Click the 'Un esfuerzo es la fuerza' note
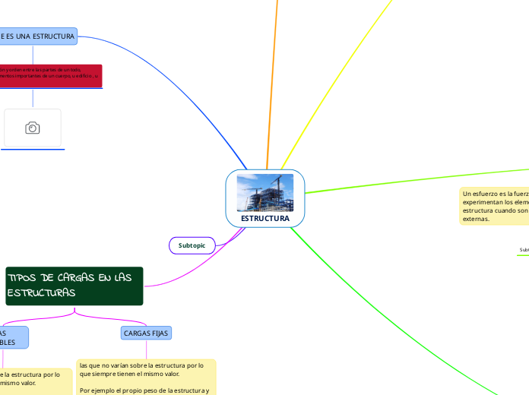529x395 pixels. coord(494,206)
